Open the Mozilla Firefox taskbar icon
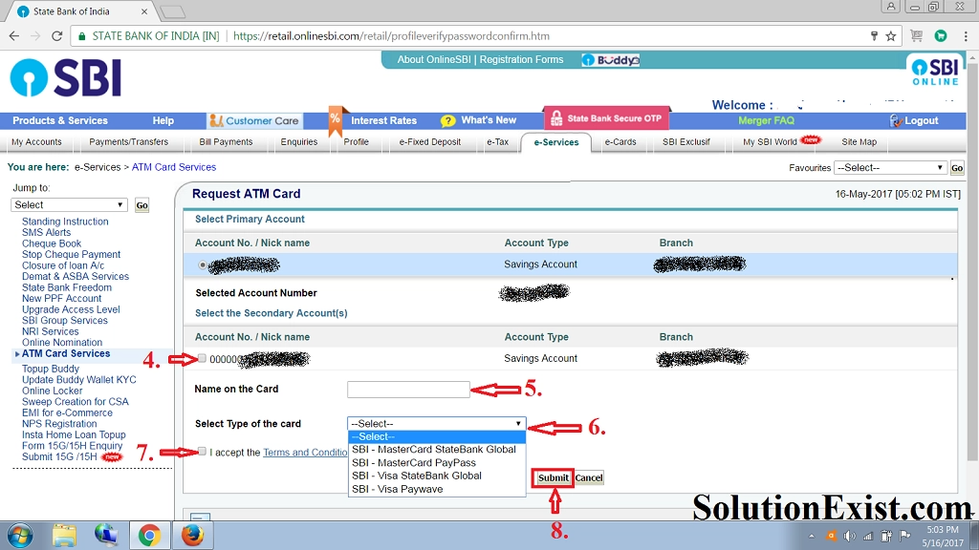This screenshot has width=979, height=550. click(x=193, y=536)
